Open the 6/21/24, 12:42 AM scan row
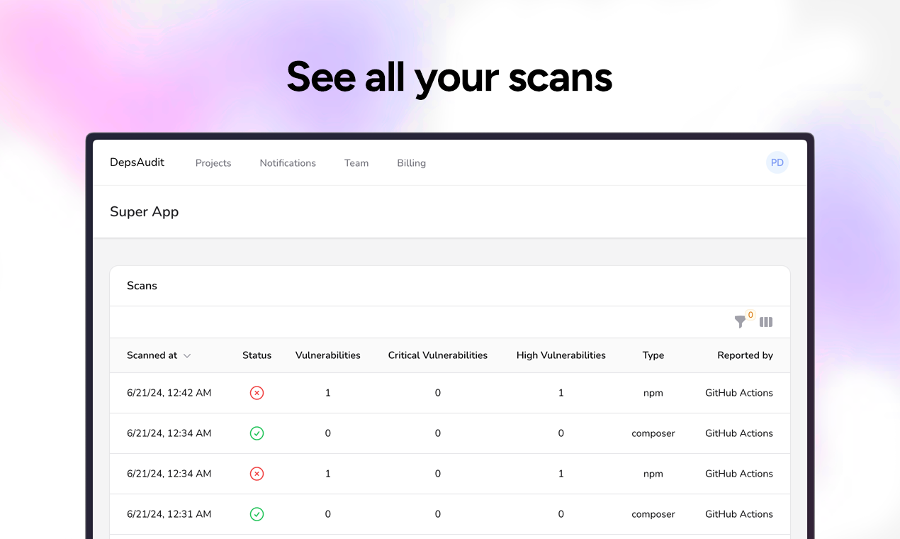This screenshot has height=539, width=900. point(450,393)
